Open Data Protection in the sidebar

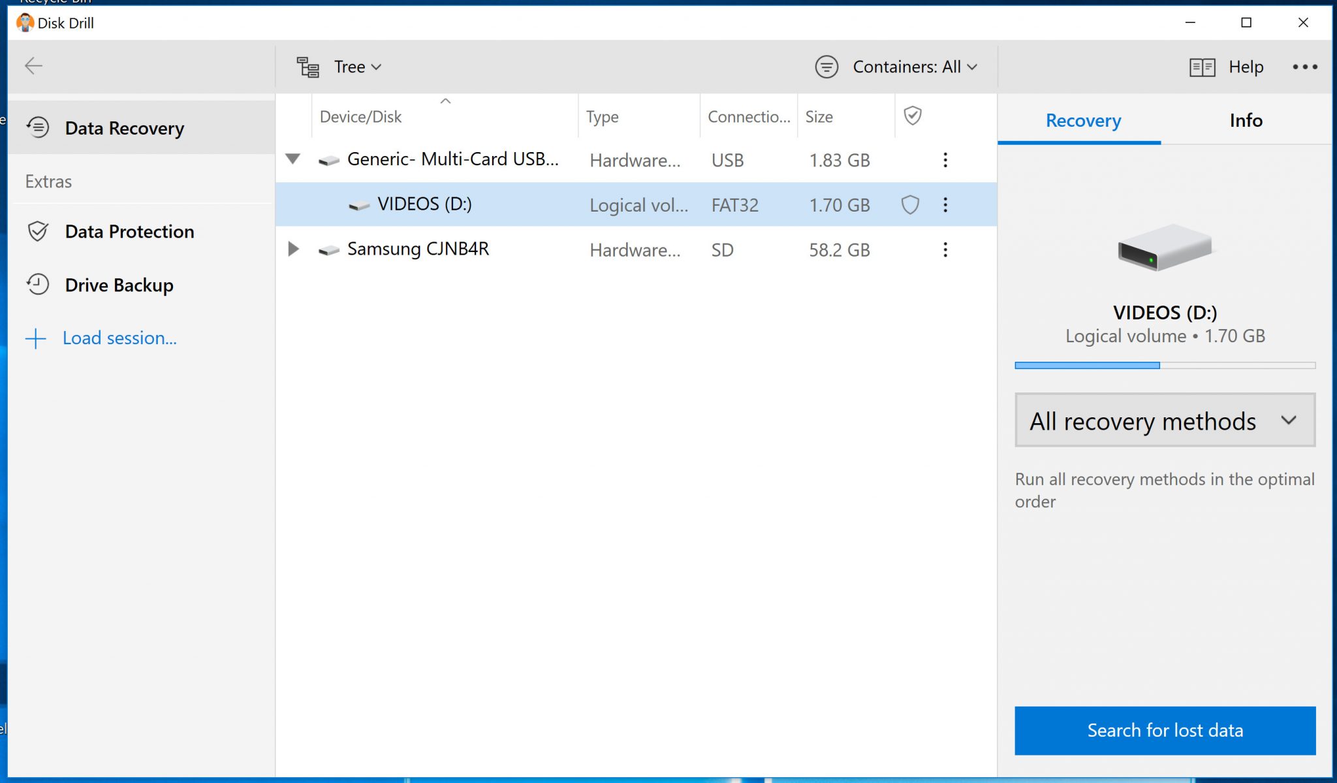[x=141, y=231]
